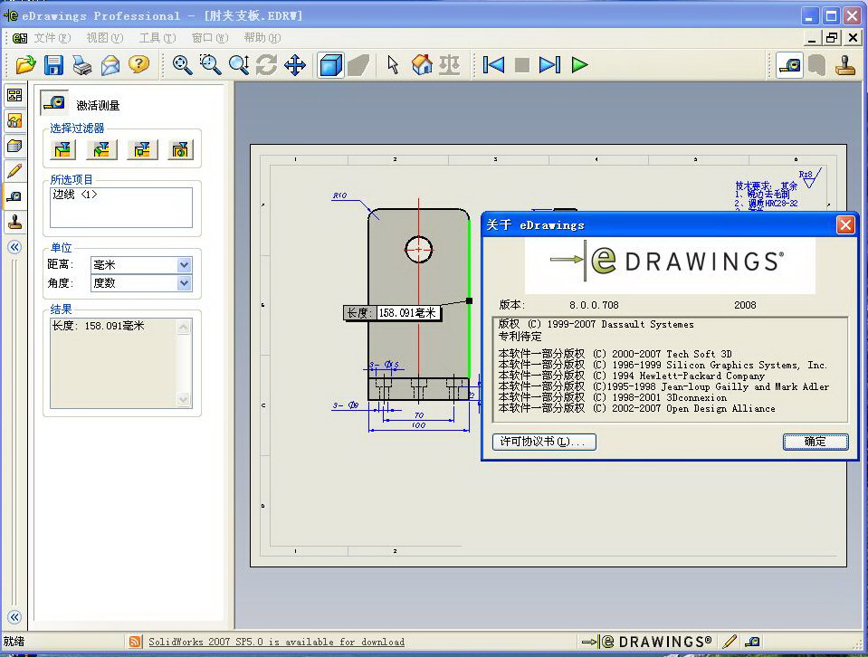This screenshot has height=657, width=868.
Task: Click the gray comment bubble toolbar icon
Action: [x=817, y=65]
